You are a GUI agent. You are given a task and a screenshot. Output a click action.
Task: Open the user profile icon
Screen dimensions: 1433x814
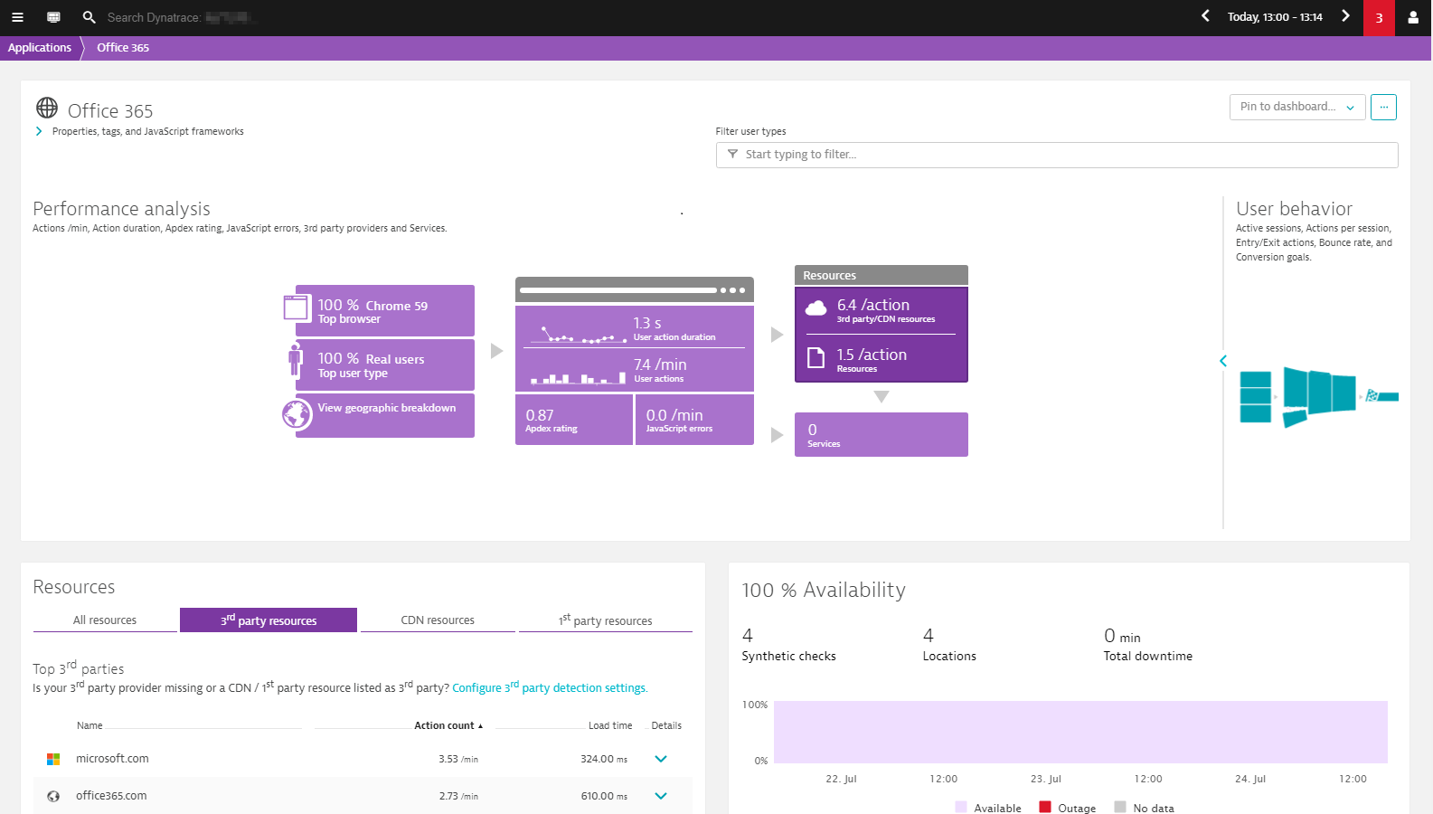1413,17
